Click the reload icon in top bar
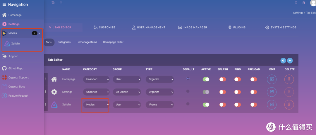This screenshot has width=316, height=135. coord(53,2)
